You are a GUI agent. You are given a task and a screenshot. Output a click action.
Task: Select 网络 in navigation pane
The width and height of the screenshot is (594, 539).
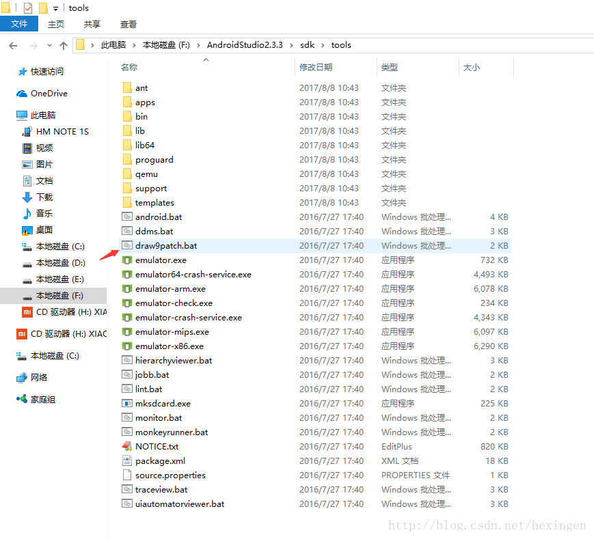pos(39,377)
